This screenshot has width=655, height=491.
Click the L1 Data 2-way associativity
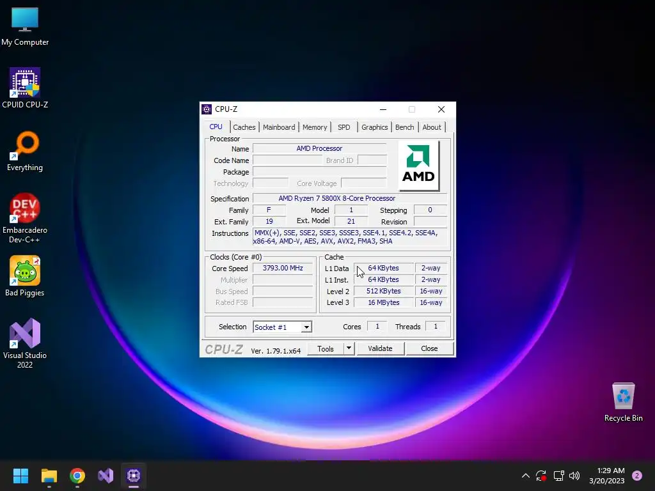[430, 268]
